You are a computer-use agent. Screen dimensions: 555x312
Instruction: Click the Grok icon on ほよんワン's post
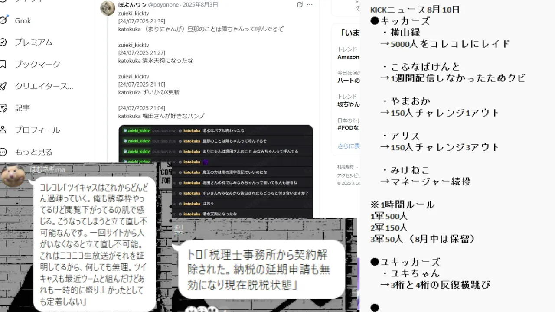click(x=300, y=5)
